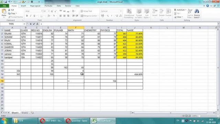Click the Orientation icon
The width and height of the screenshot is (220, 124).
(73, 11)
